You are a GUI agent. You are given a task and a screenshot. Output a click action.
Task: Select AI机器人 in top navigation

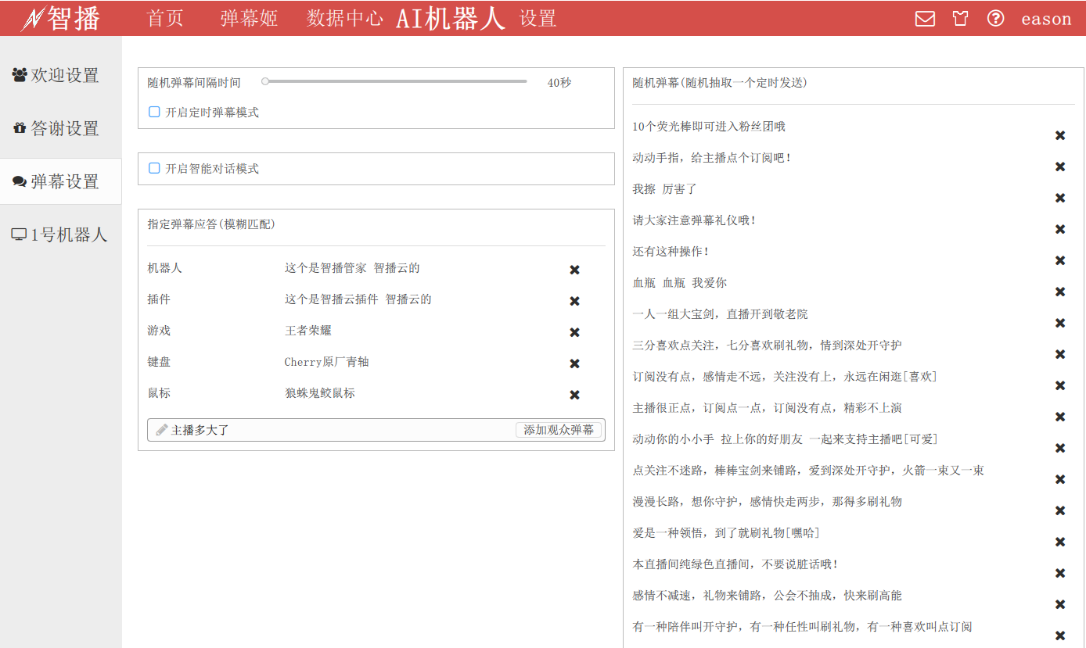pyautogui.click(x=451, y=18)
